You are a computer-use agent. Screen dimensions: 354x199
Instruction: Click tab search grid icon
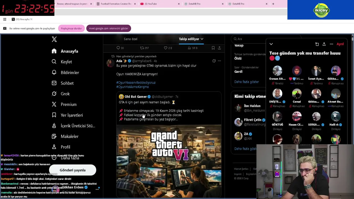coord(5,19)
